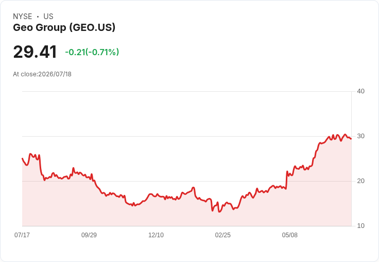Click the chart line's latest endpoint
The image size is (379, 262).
[x=351, y=139]
